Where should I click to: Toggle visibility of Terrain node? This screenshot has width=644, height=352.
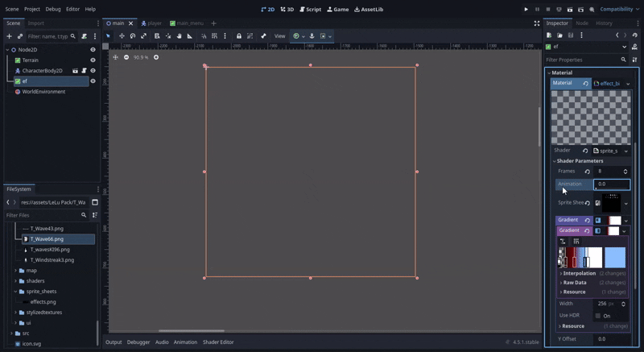coord(93,60)
